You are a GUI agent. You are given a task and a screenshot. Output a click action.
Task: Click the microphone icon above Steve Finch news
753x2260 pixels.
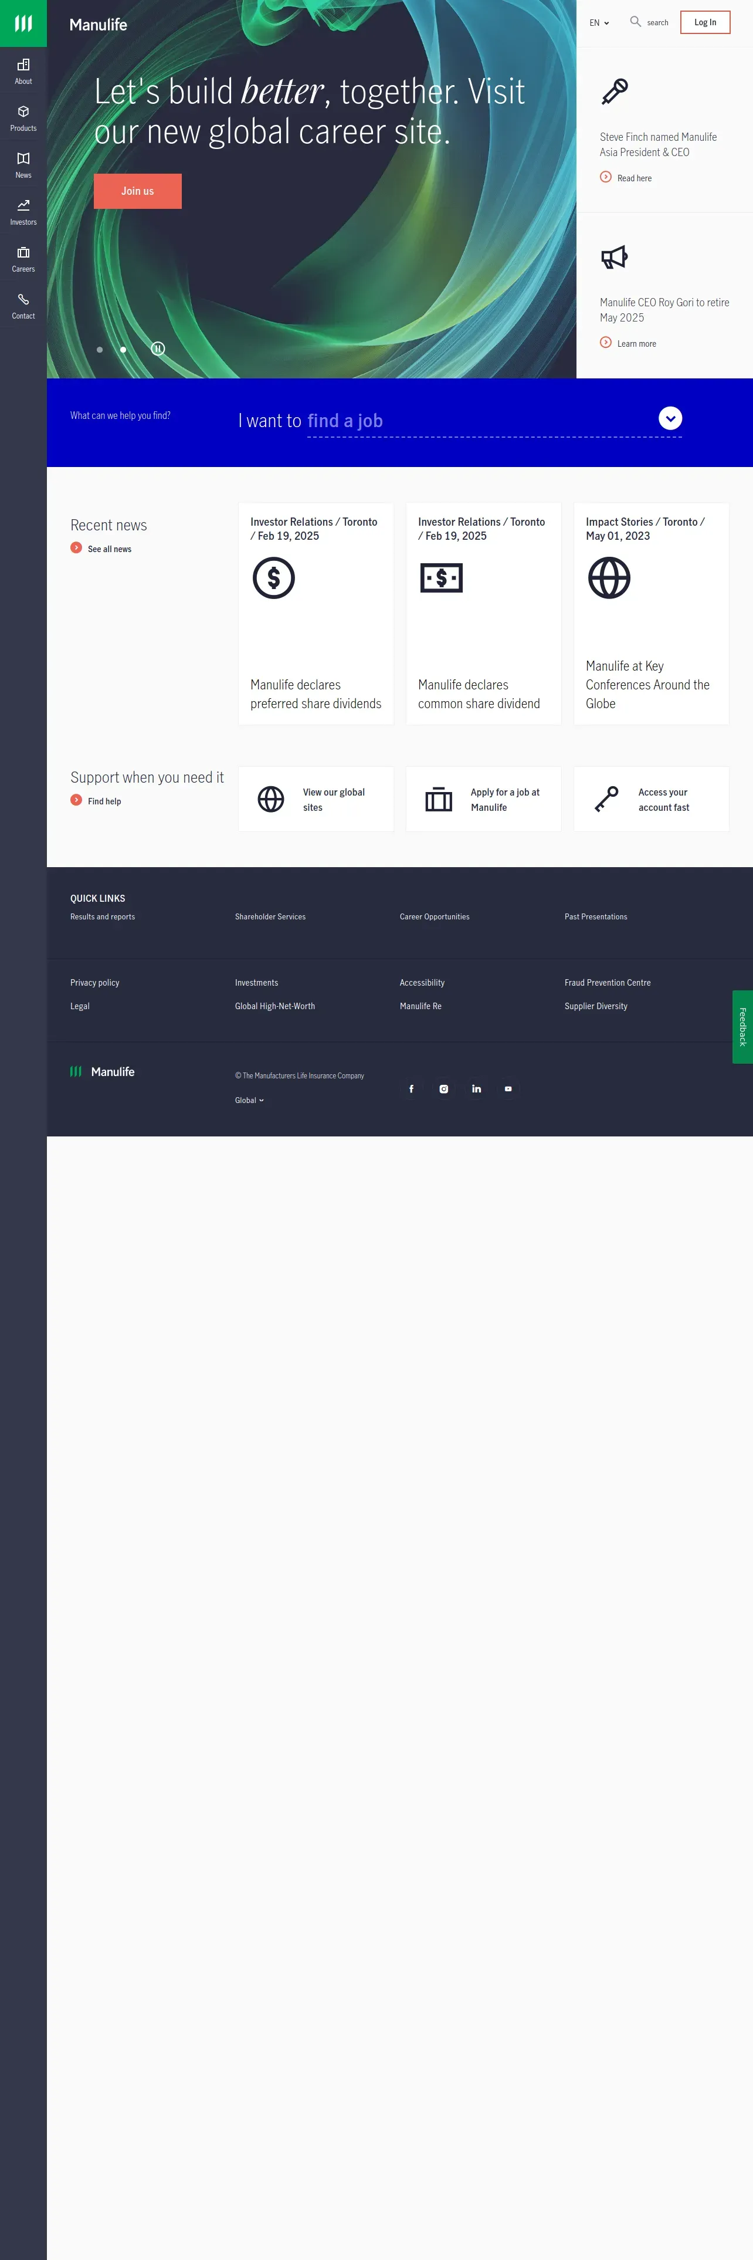coord(615,92)
